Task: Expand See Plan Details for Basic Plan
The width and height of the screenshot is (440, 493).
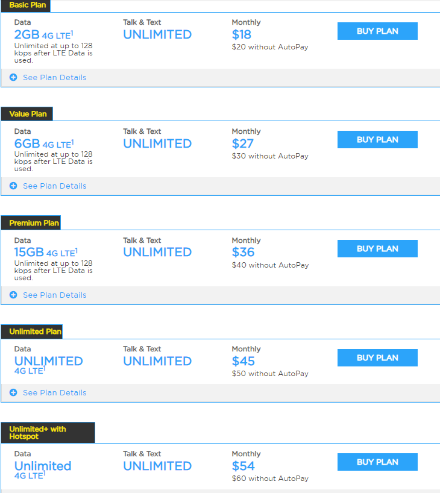Action: pos(54,78)
